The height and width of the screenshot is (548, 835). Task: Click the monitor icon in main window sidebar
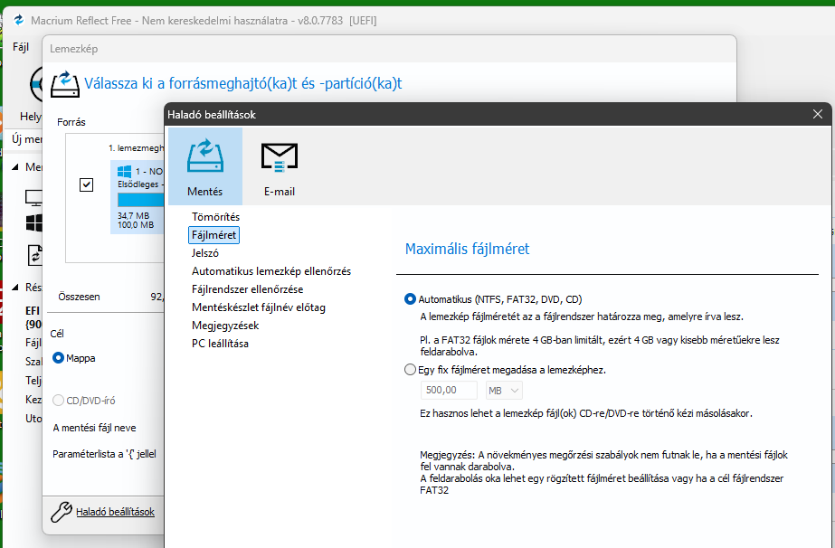(33, 197)
